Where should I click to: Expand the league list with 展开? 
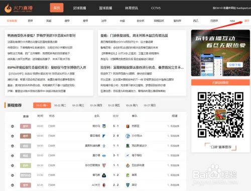[247, 21]
